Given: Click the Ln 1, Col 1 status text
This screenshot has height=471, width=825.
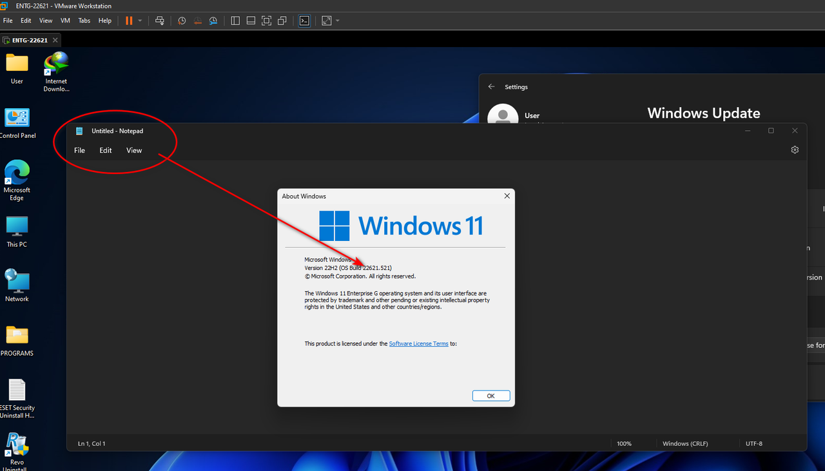Looking at the screenshot, I should coord(92,443).
